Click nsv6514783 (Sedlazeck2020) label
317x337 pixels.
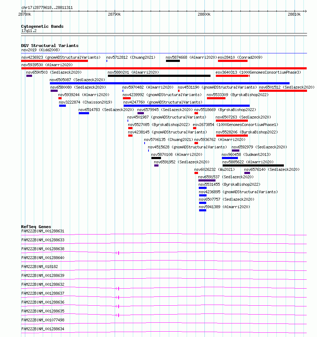click(106, 110)
